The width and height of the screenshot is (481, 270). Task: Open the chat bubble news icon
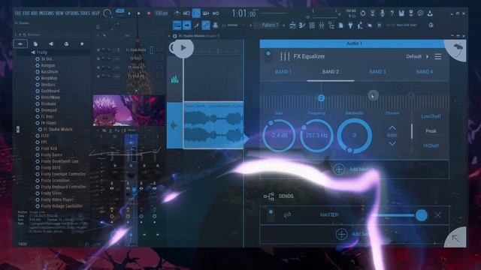(x=421, y=13)
